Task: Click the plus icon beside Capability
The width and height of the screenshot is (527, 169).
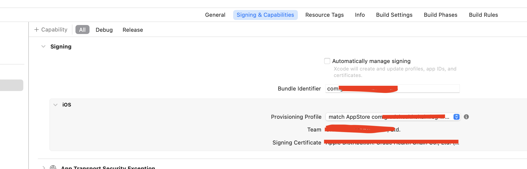Action: tap(37, 30)
